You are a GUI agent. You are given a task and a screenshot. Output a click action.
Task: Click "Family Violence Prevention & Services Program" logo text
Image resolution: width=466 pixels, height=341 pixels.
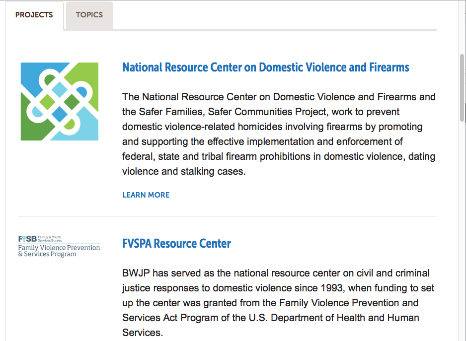pyautogui.click(x=59, y=251)
